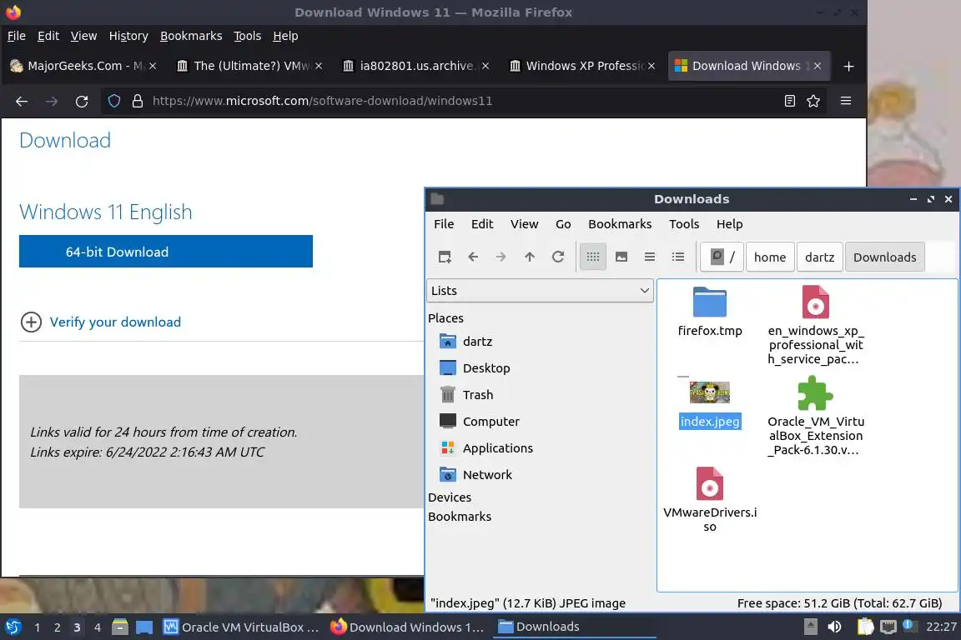961x640 pixels.
Task: Switch to workspace 1 in panel
Action: 37,627
